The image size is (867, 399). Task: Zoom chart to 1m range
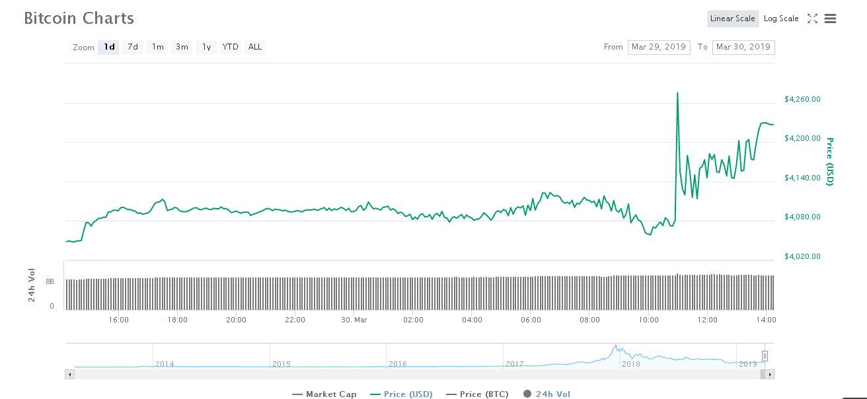(157, 47)
